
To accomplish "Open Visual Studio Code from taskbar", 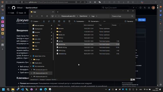I will click(x=22, y=89).
